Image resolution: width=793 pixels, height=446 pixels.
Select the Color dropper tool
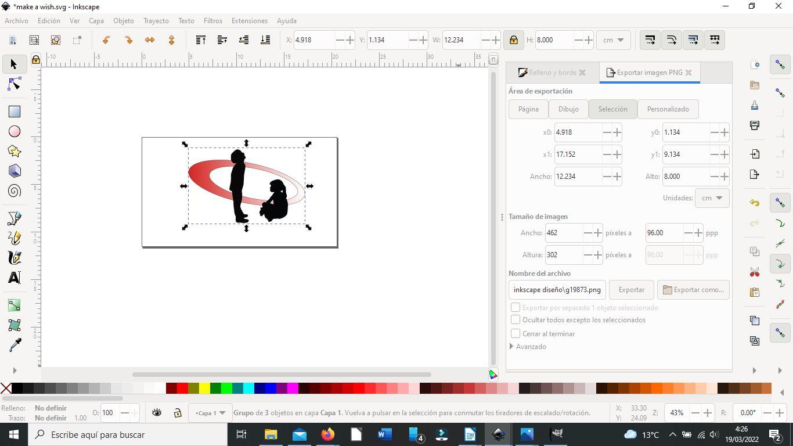[14, 345]
